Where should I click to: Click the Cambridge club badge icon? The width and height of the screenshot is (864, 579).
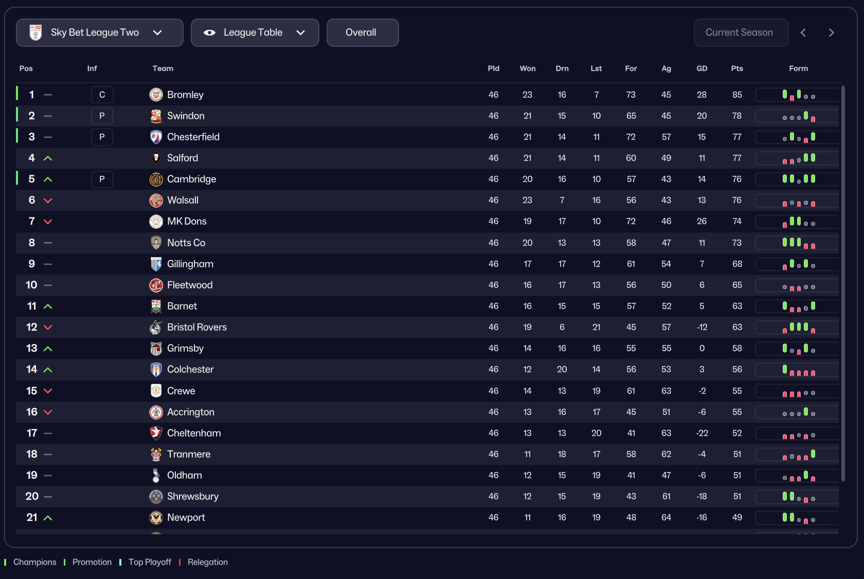[156, 179]
